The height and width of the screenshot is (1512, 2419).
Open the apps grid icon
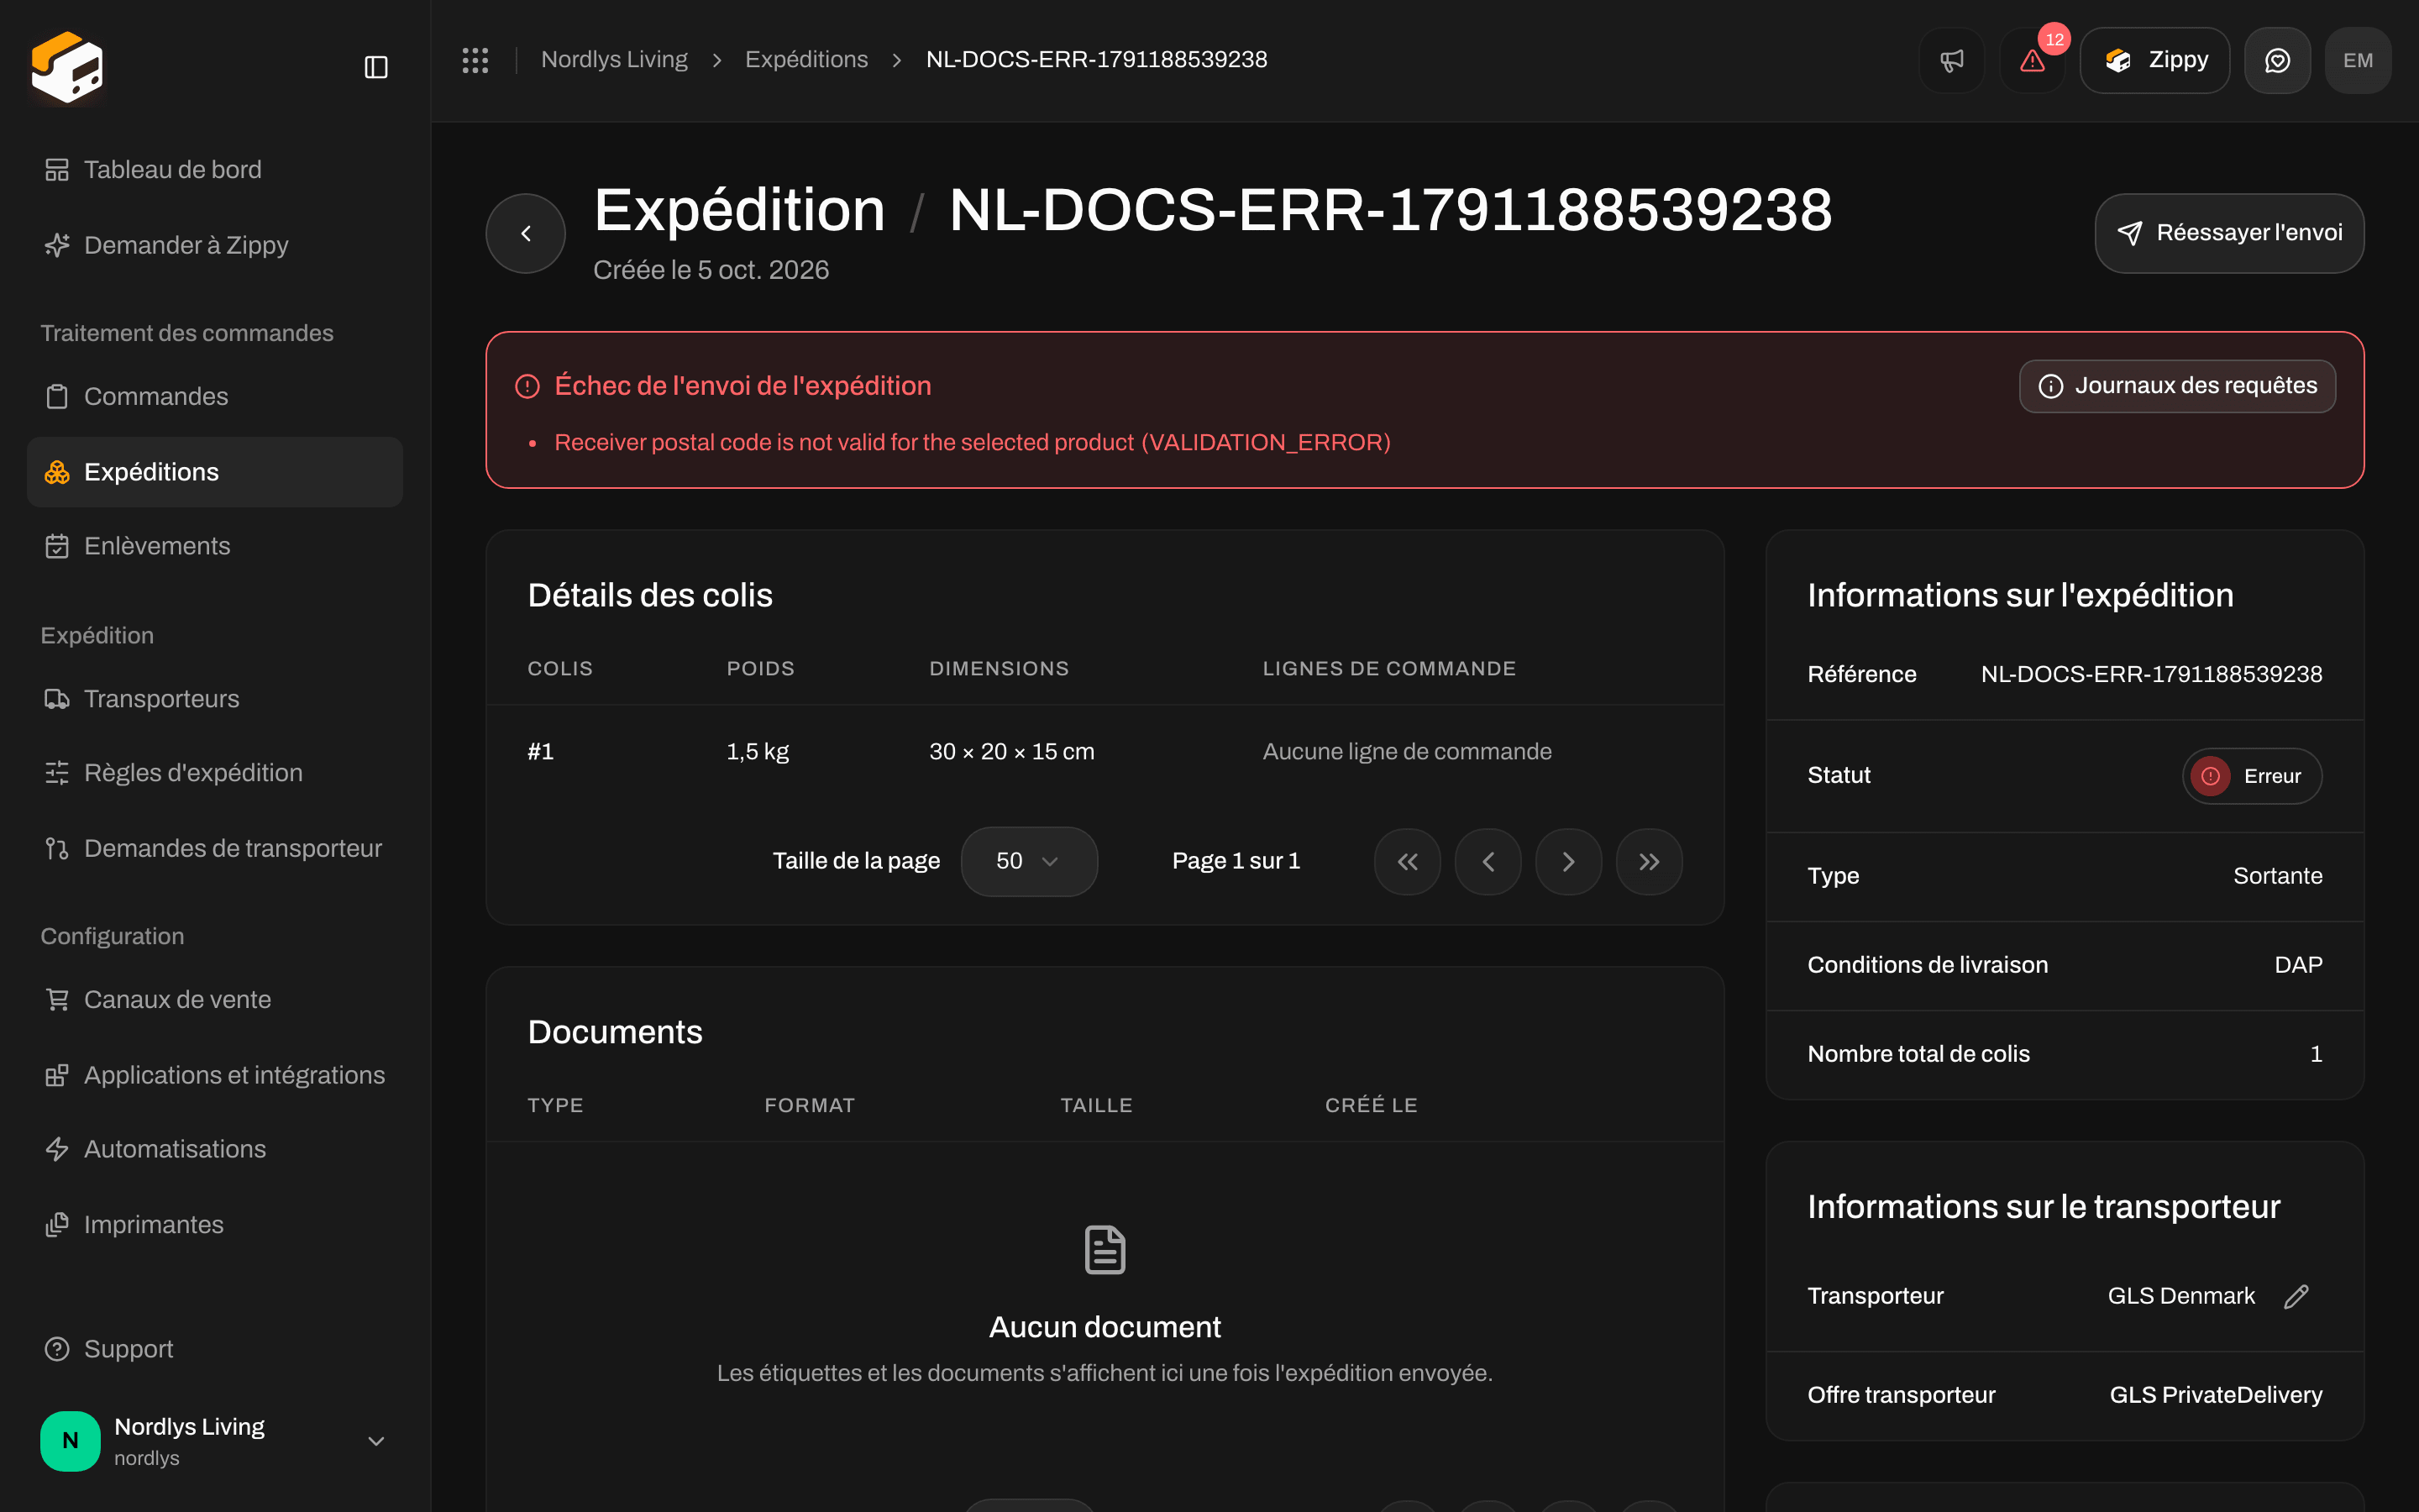[x=475, y=60]
